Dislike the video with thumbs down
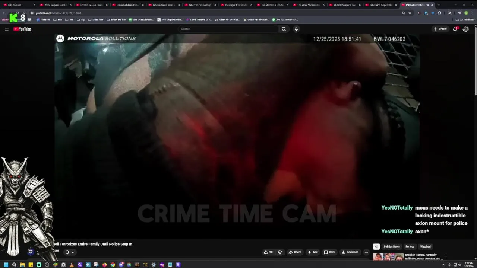Viewport: 477px width, 268px height. pos(280,252)
